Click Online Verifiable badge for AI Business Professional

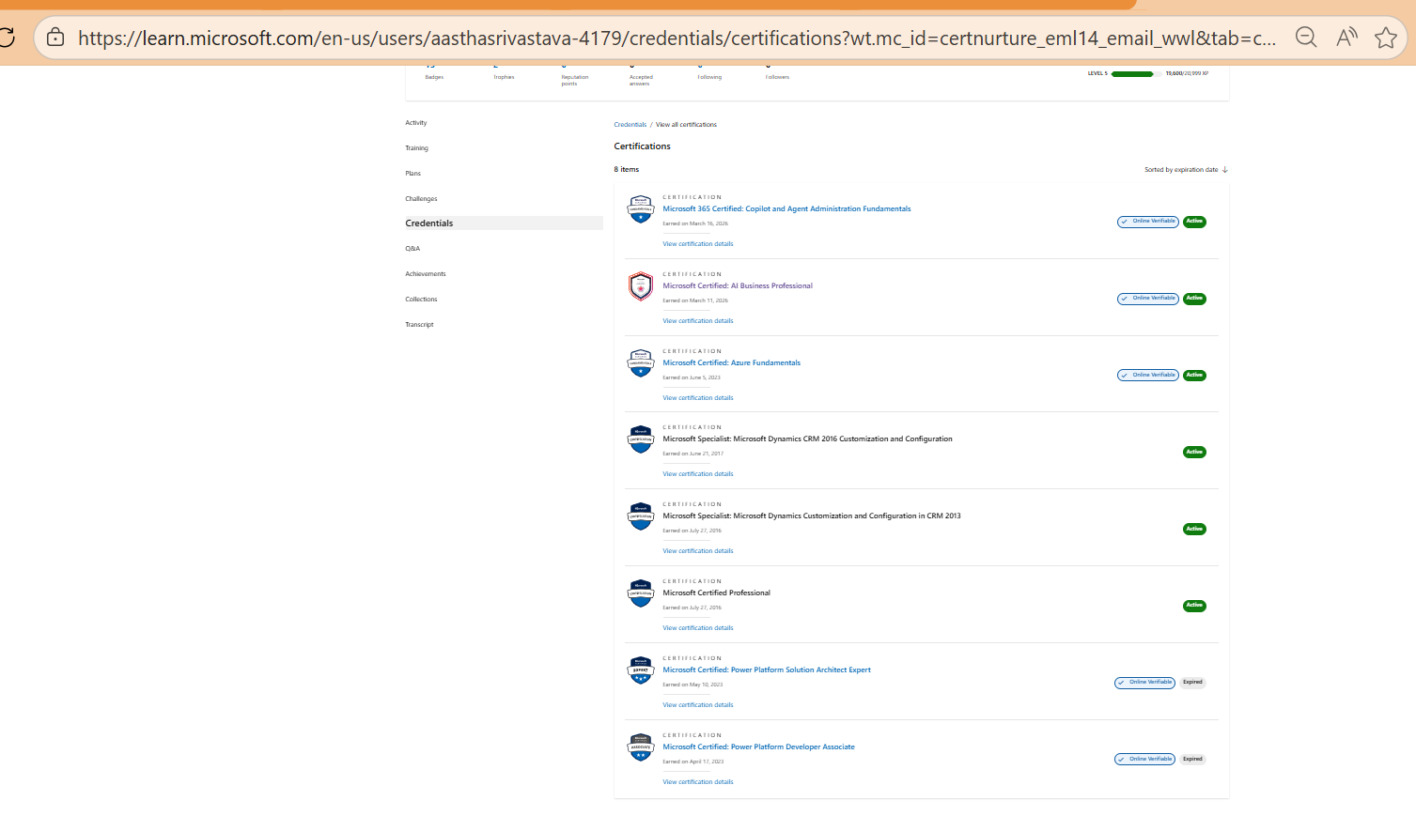point(1148,299)
